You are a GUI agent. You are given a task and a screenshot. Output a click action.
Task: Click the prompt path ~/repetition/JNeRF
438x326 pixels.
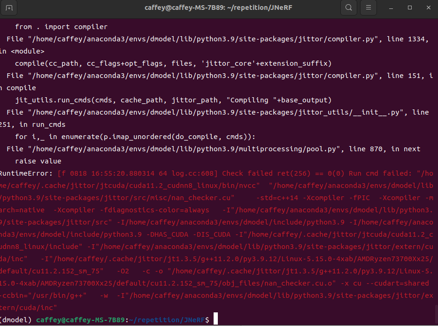pos(167,320)
